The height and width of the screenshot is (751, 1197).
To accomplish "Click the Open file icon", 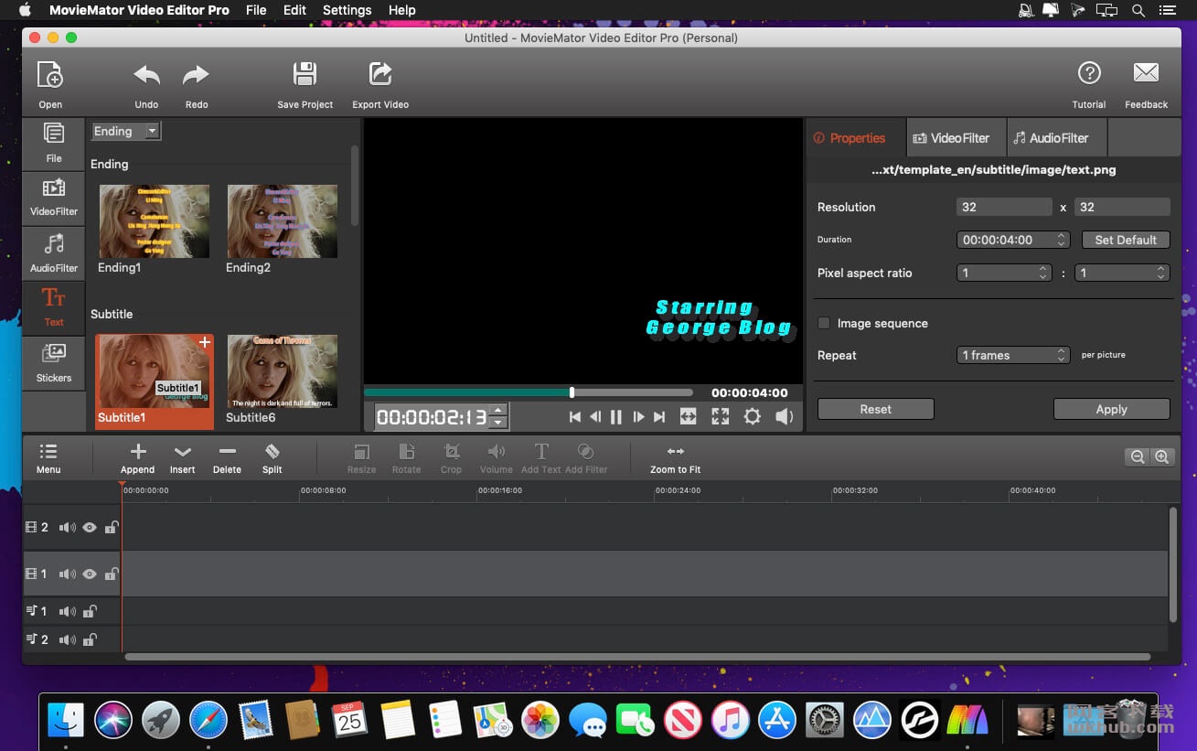I will click(x=49, y=76).
